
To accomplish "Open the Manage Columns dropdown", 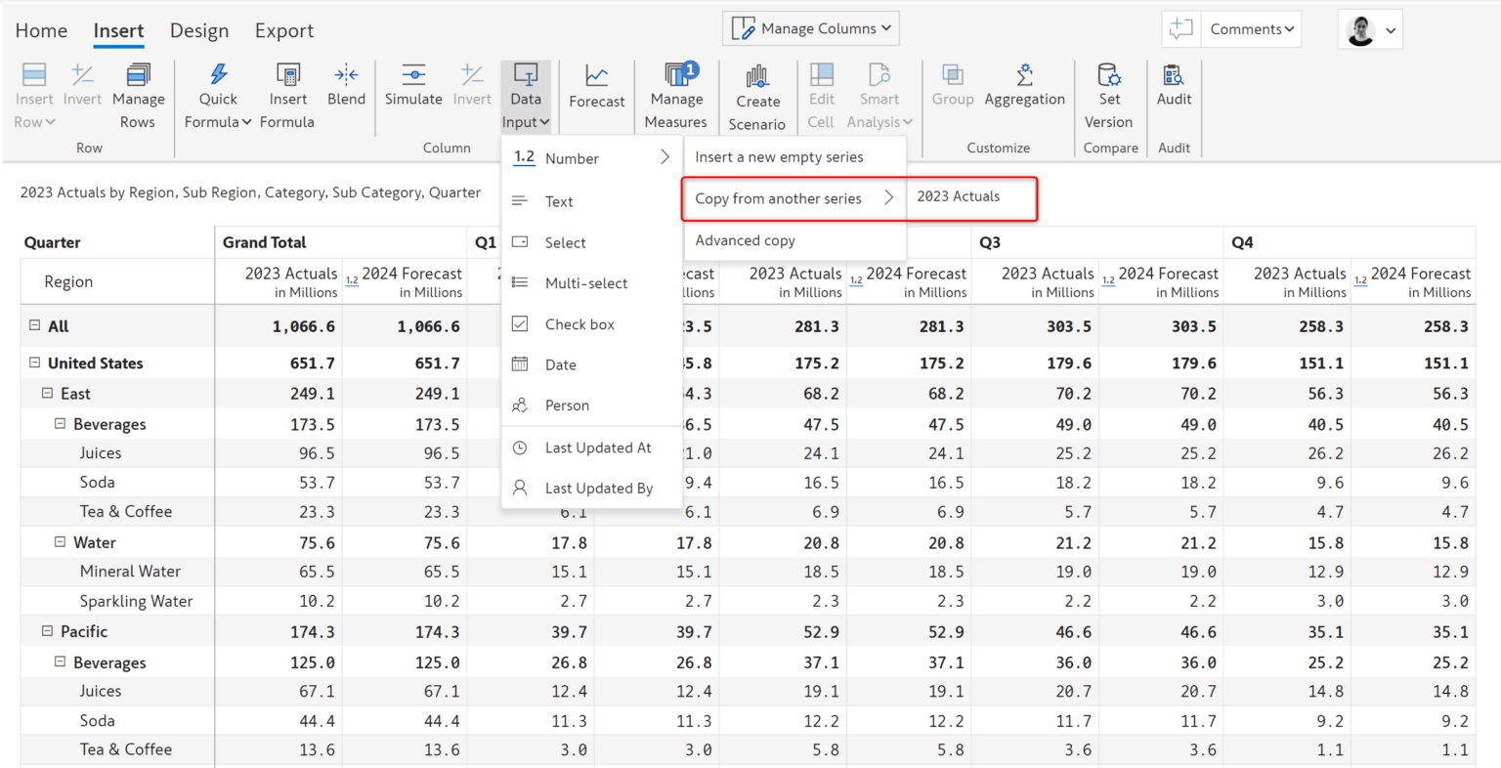I will (810, 28).
